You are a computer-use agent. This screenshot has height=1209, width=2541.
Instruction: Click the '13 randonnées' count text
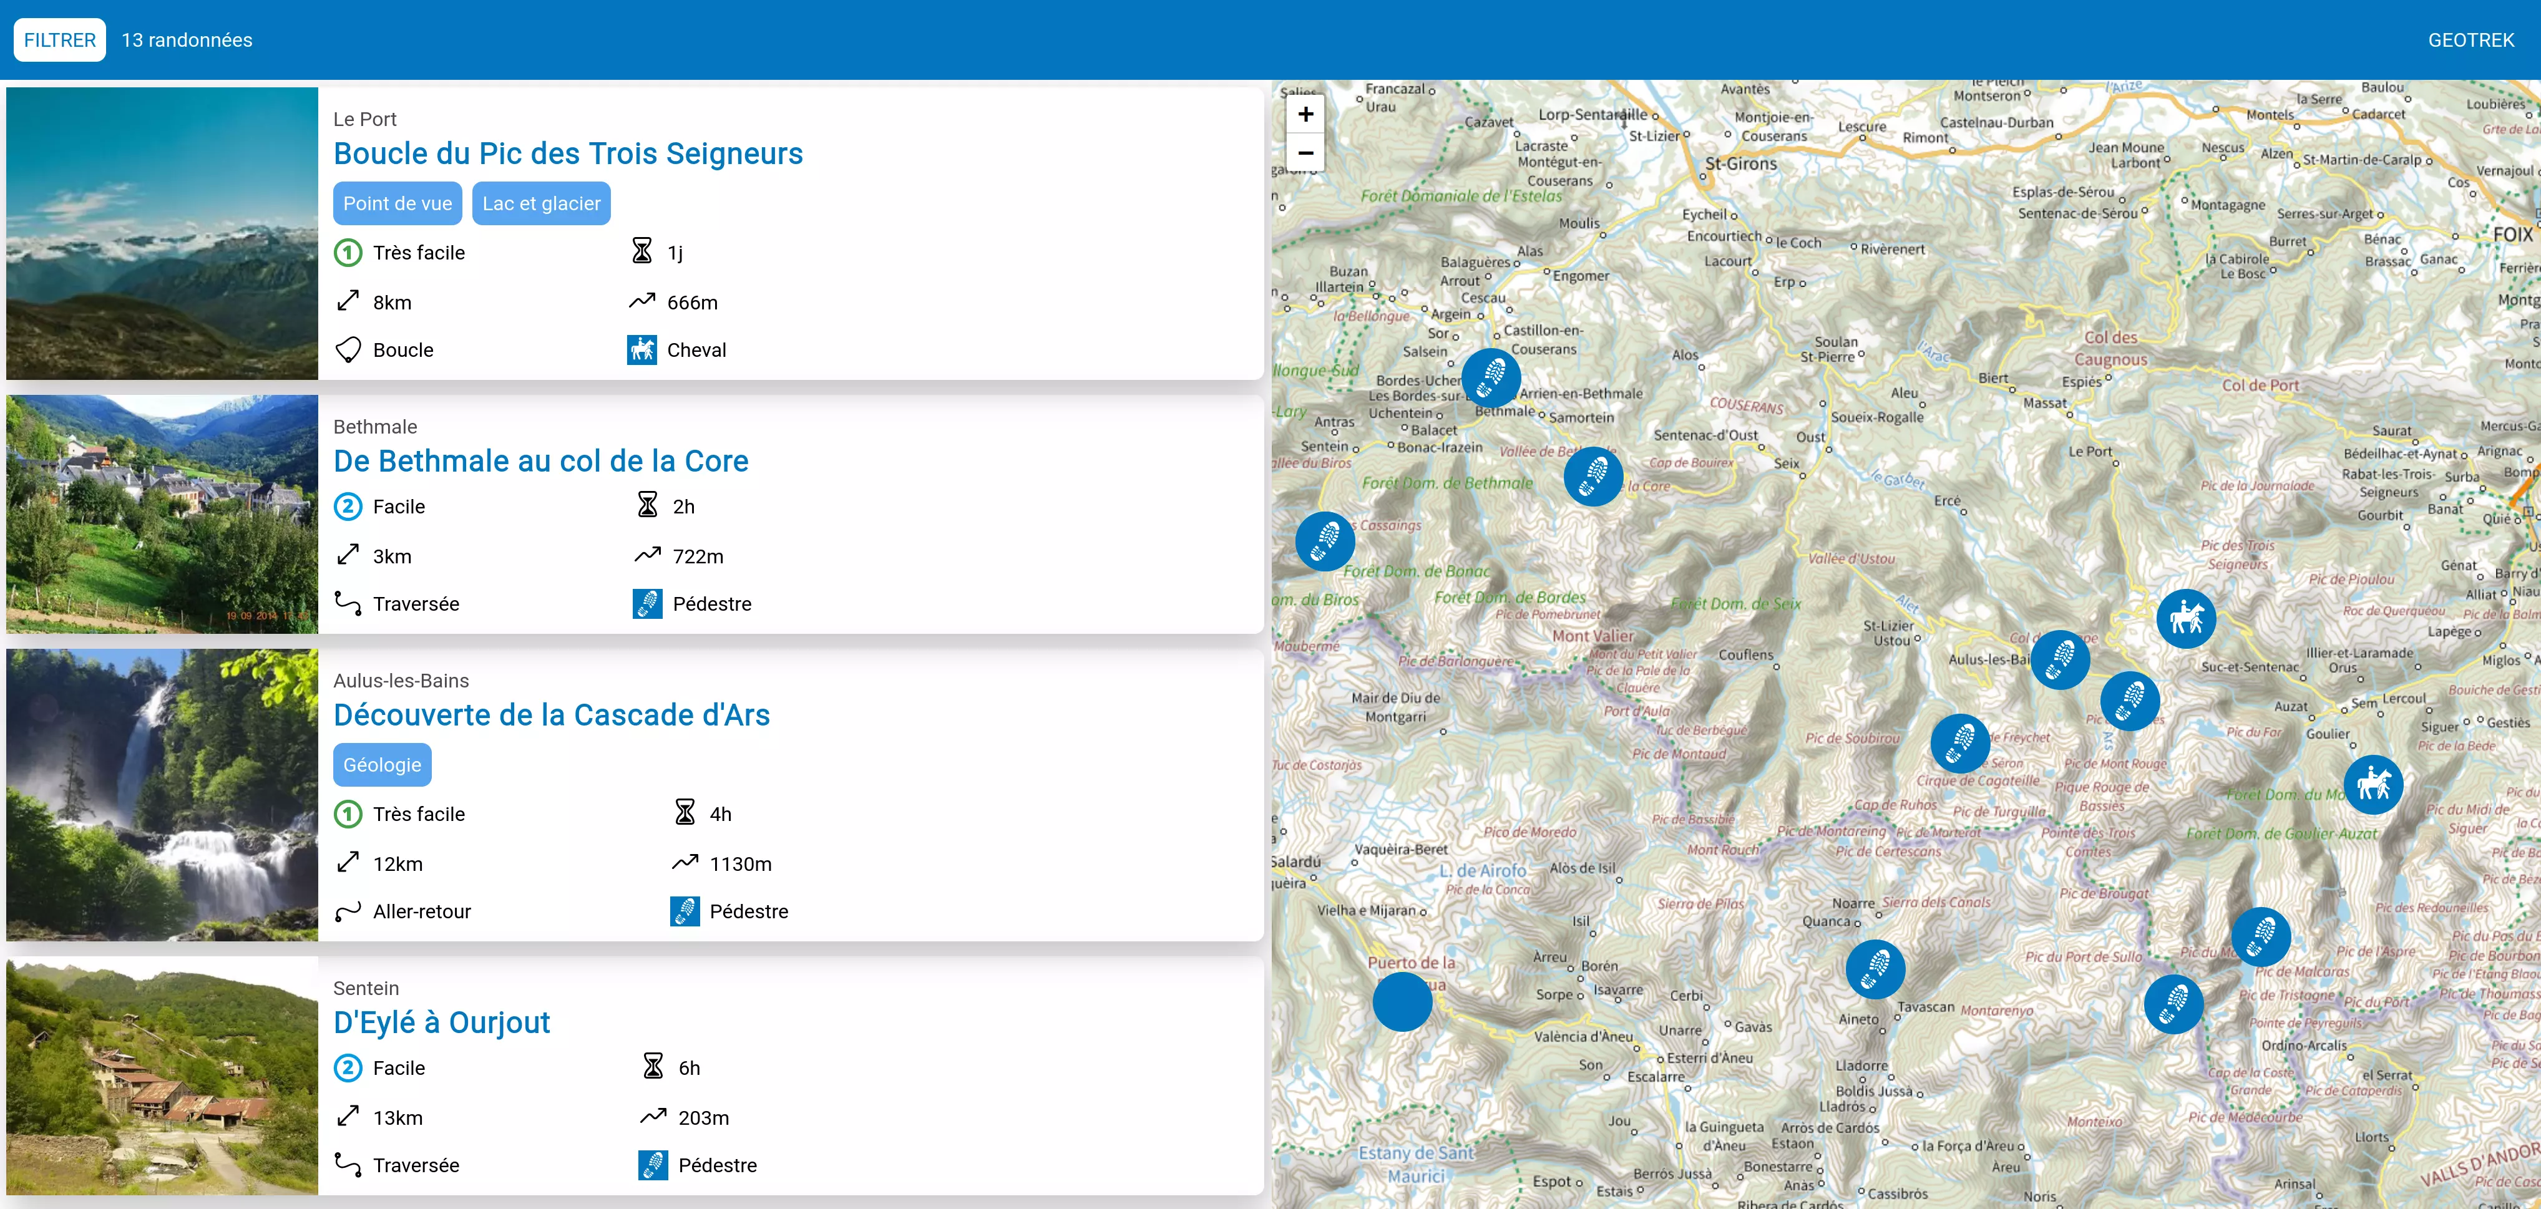[187, 41]
